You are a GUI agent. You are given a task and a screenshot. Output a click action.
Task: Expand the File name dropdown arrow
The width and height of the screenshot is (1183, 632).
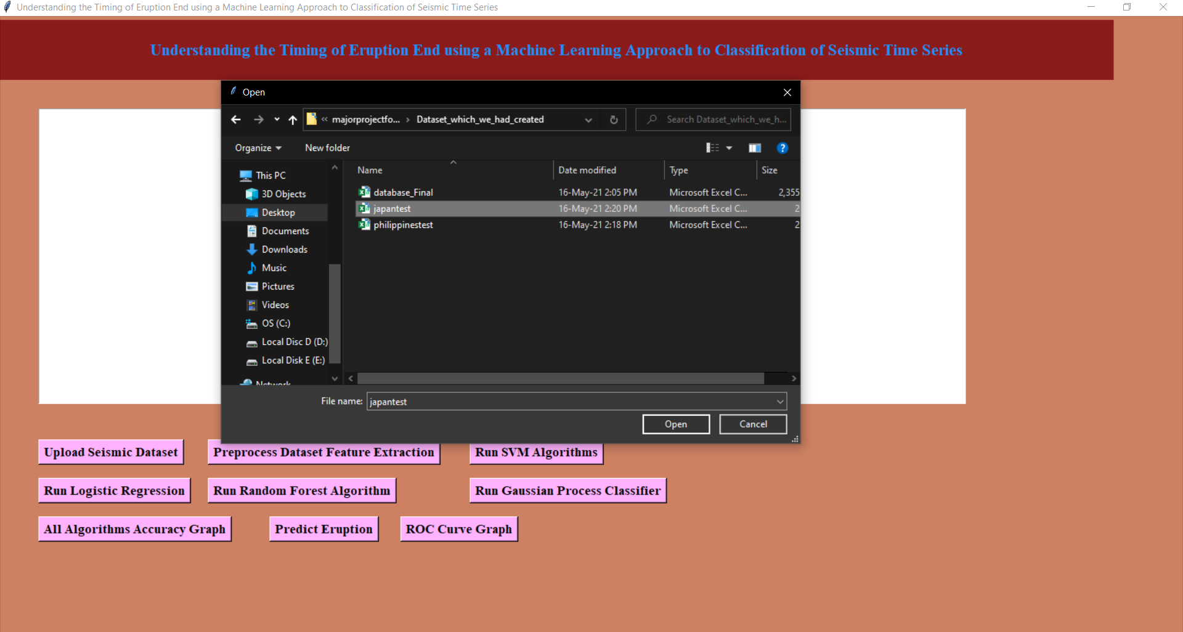(x=781, y=402)
